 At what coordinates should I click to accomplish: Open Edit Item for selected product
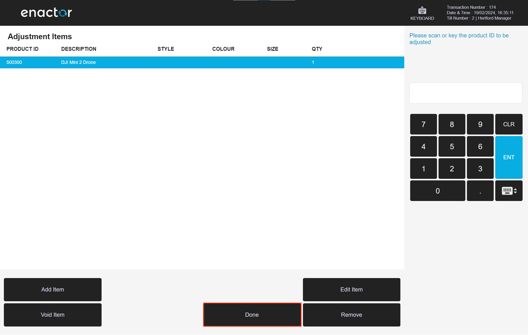(x=351, y=289)
